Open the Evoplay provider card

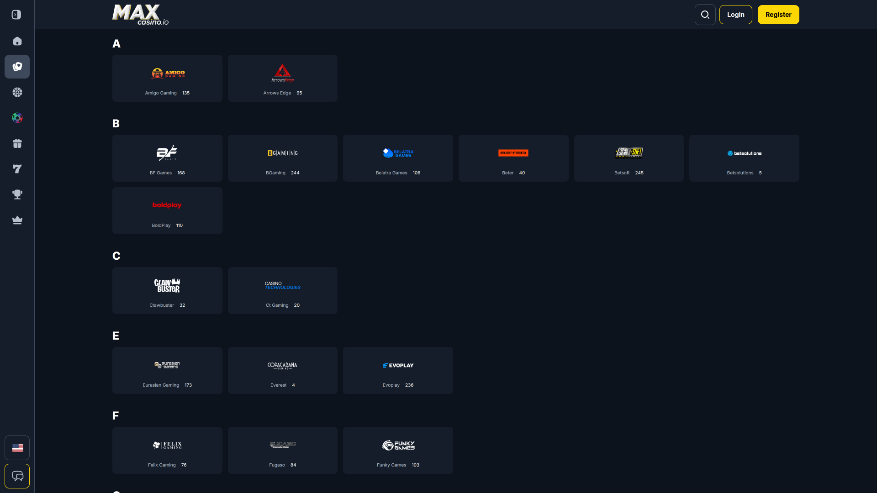point(398,371)
